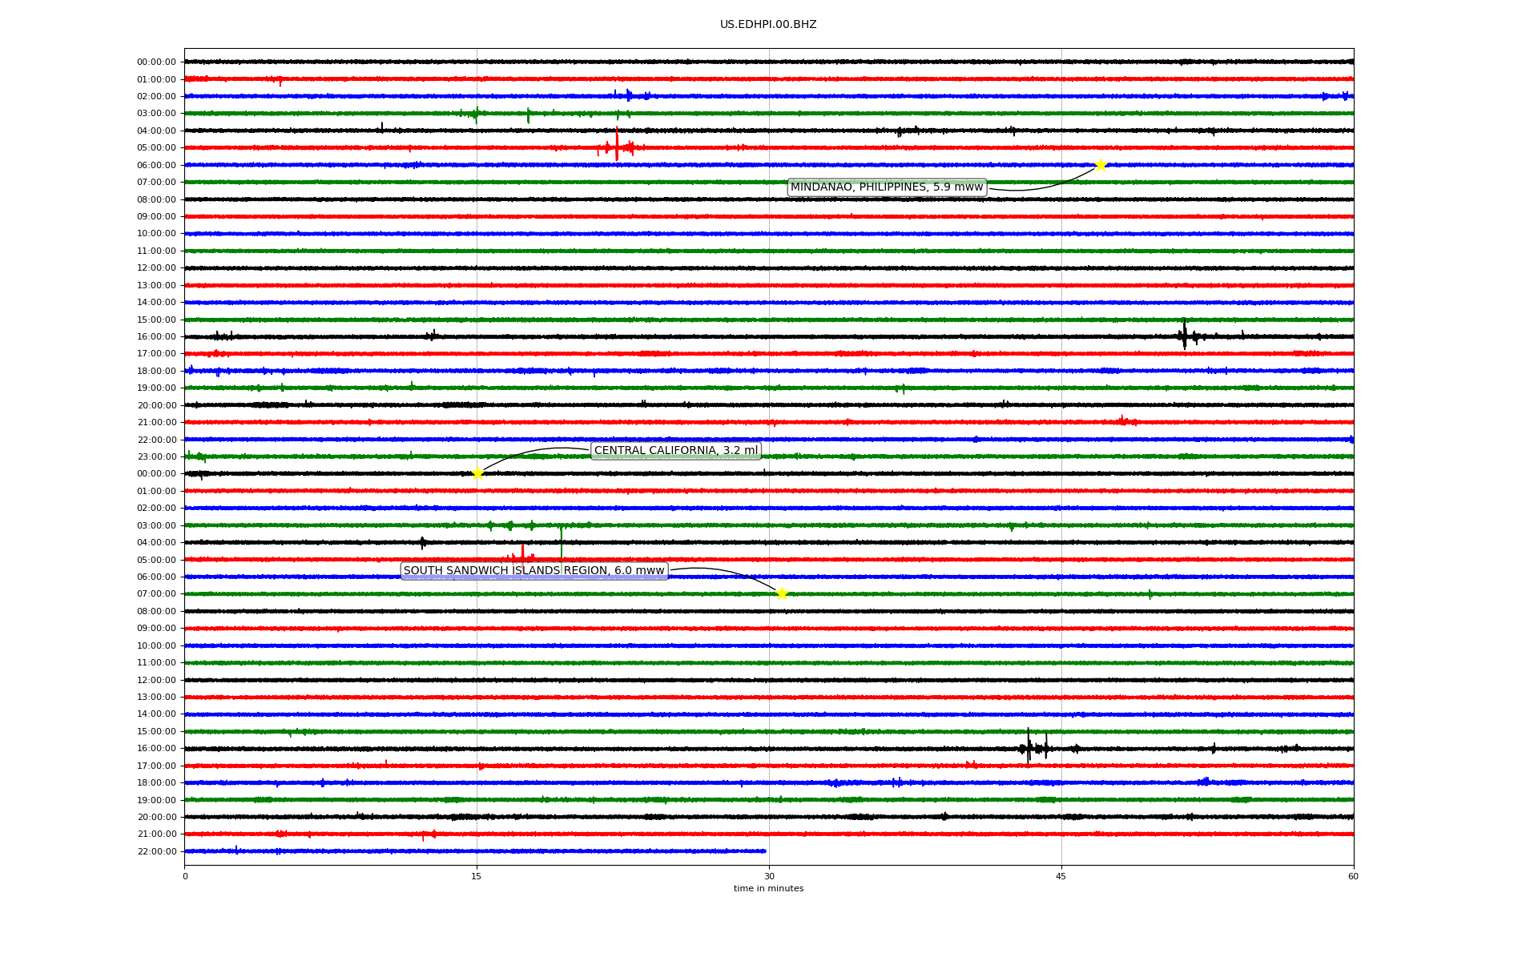Click the 60 tick label on x-axis
The height and width of the screenshot is (961, 1538).
coord(1352,876)
